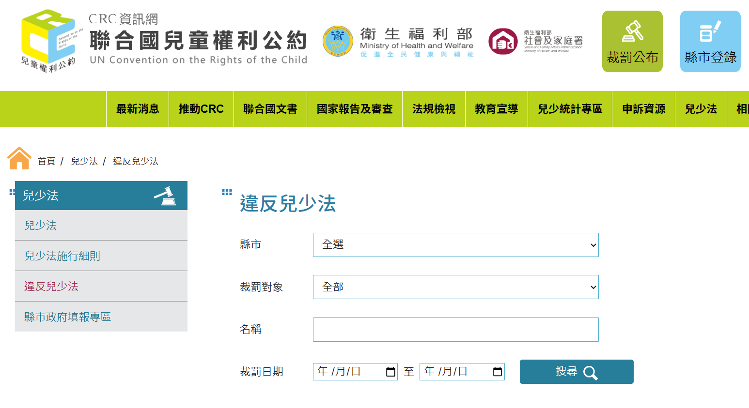The width and height of the screenshot is (749, 408).
Task: Open calendar picker for end penalty date
Action: (498, 372)
